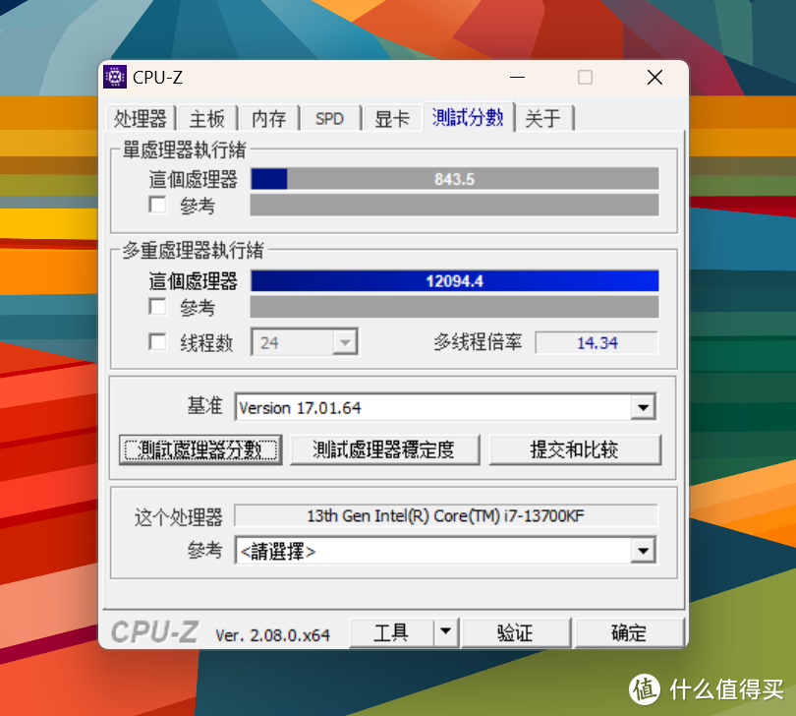
Task: Select the 測試分數 tab
Action: pos(468,117)
